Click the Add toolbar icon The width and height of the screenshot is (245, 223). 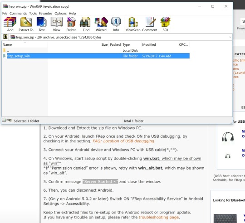pos(10,24)
